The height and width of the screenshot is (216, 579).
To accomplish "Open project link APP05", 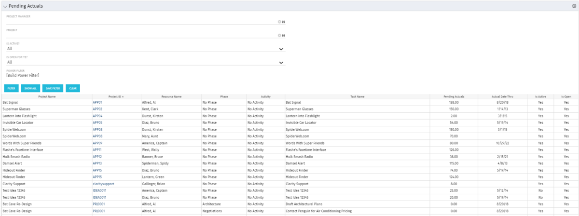I will click(97, 123).
